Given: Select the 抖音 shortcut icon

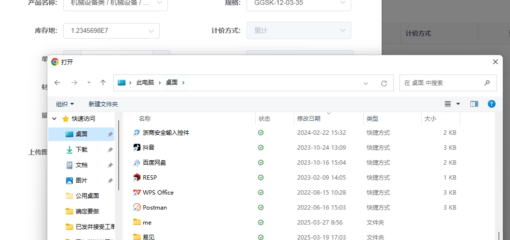Looking at the screenshot, I should click(x=137, y=147).
